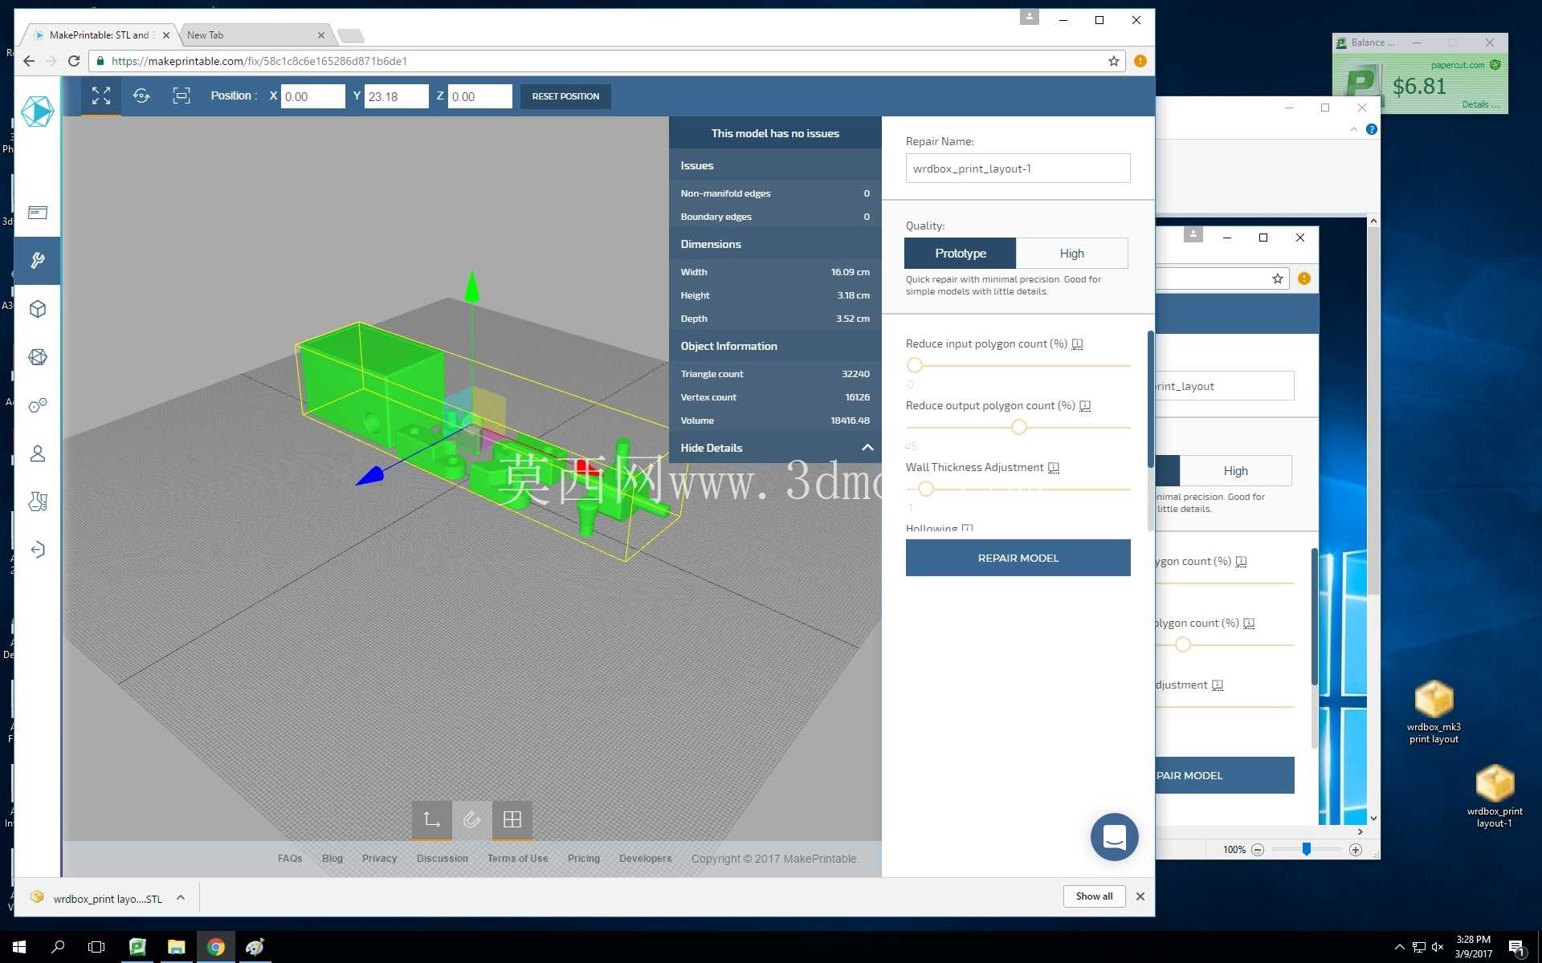
Task: Toggle the wrench viewport button at bottom
Action: click(472, 819)
